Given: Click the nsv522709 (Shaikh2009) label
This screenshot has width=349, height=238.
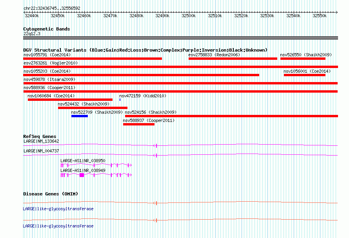Looking at the screenshot, I should coord(97,112).
